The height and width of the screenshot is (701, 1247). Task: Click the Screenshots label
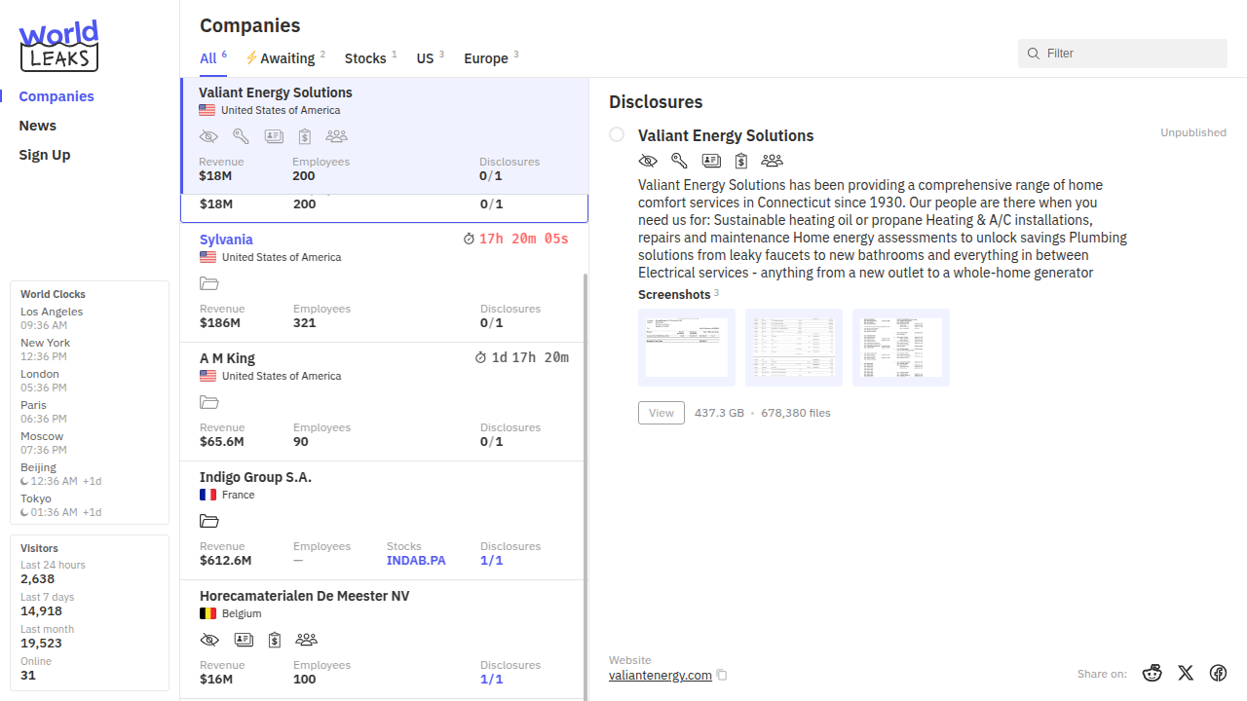(x=674, y=294)
